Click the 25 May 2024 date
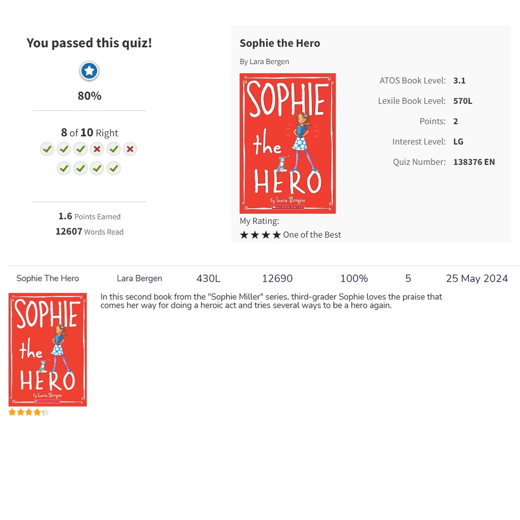 coord(477,278)
